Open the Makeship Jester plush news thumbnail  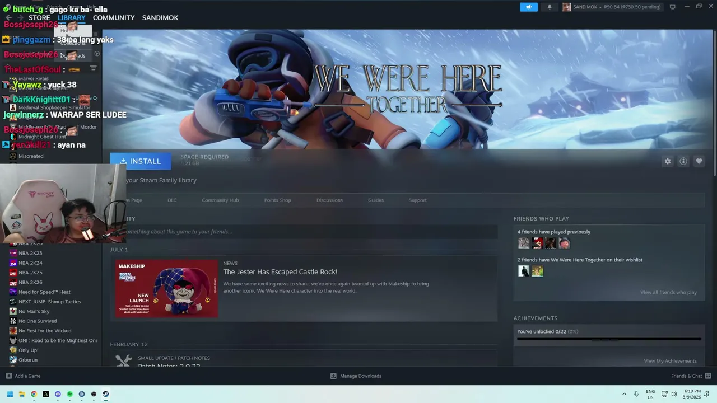coord(166,288)
